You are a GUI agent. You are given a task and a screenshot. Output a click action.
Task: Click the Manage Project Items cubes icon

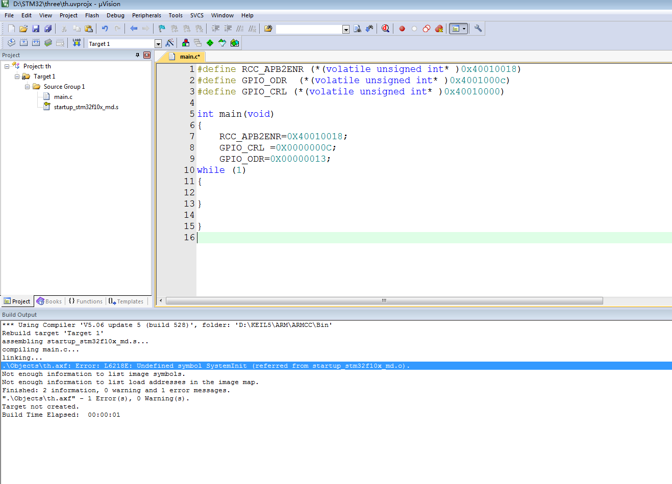(186, 43)
